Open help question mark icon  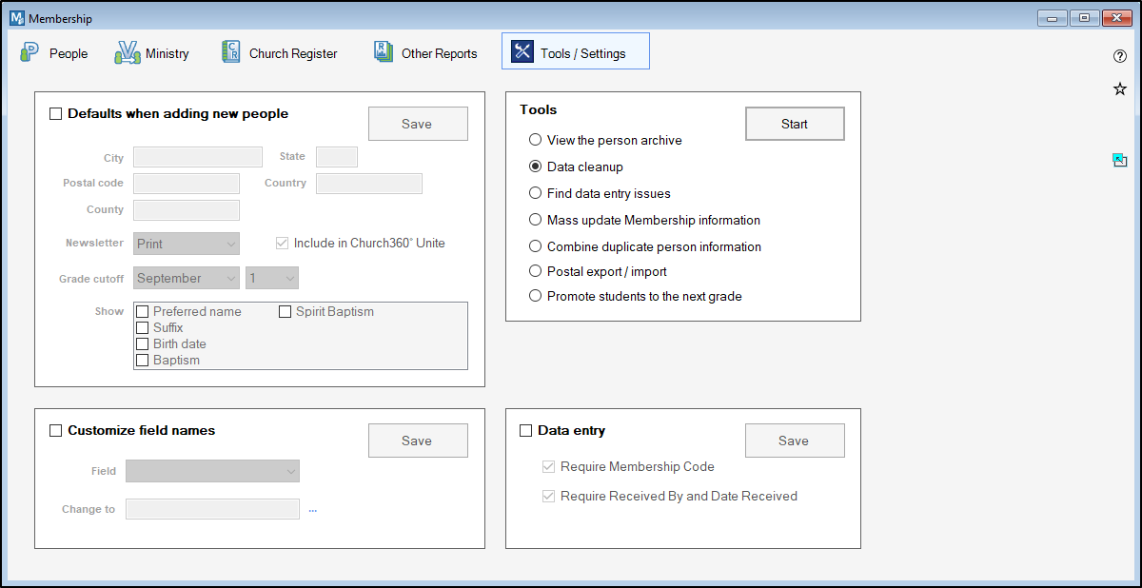pyautogui.click(x=1120, y=56)
